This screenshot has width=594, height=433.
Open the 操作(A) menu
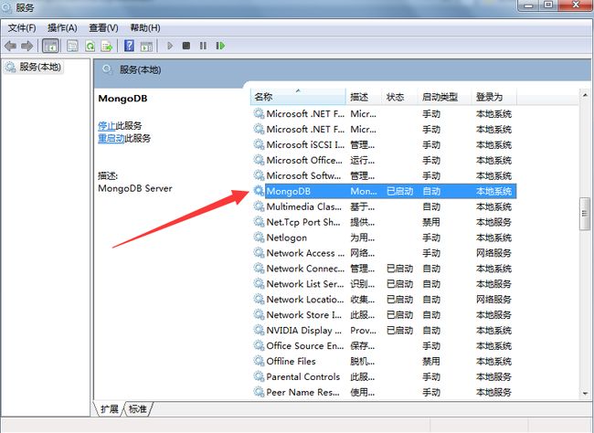pos(62,28)
